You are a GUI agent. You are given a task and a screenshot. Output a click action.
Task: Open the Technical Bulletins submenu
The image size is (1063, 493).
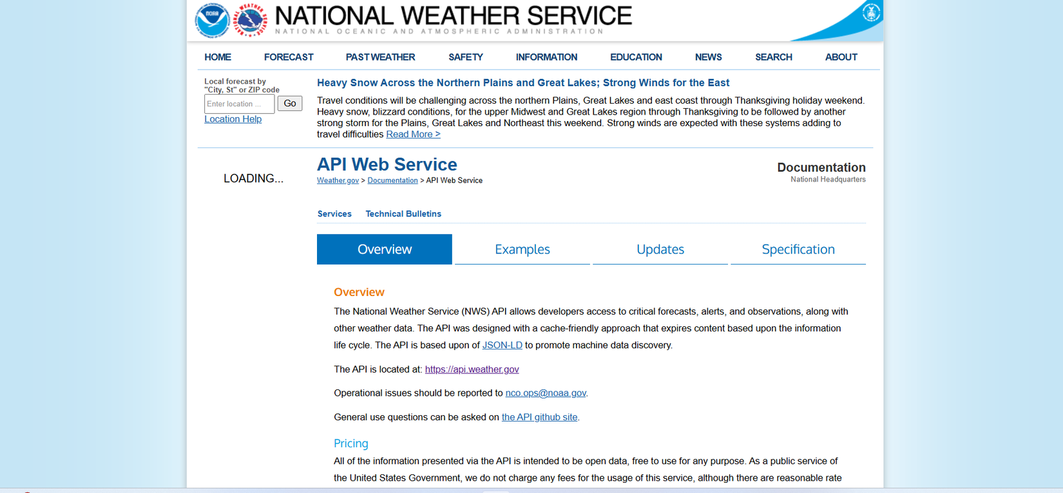pos(403,214)
